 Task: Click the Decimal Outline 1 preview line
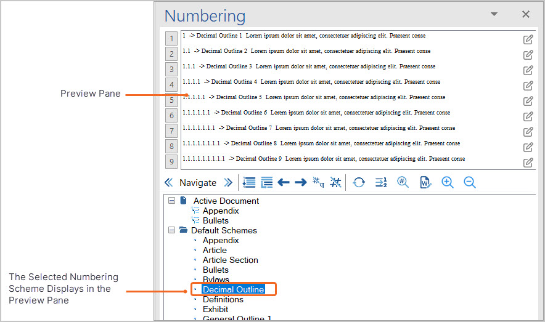click(304, 36)
